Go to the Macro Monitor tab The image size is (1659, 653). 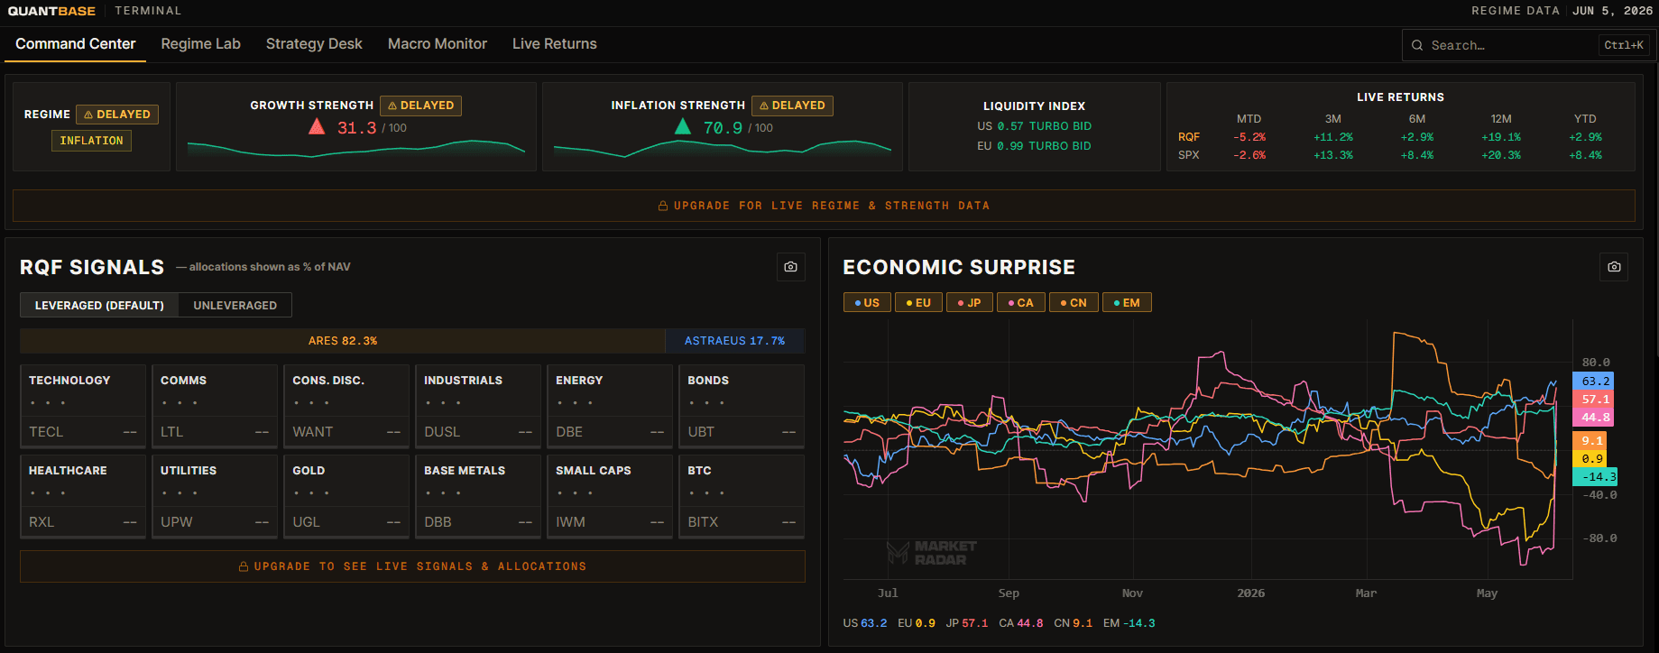[438, 44]
